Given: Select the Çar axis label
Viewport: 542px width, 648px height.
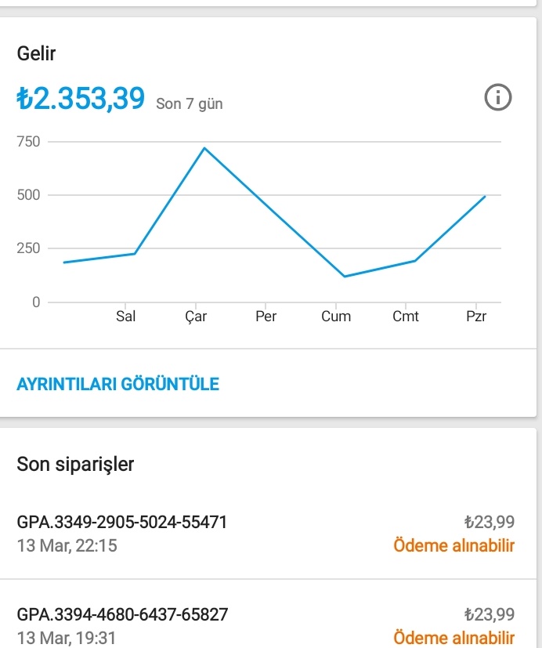Looking at the screenshot, I should click(x=196, y=317).
